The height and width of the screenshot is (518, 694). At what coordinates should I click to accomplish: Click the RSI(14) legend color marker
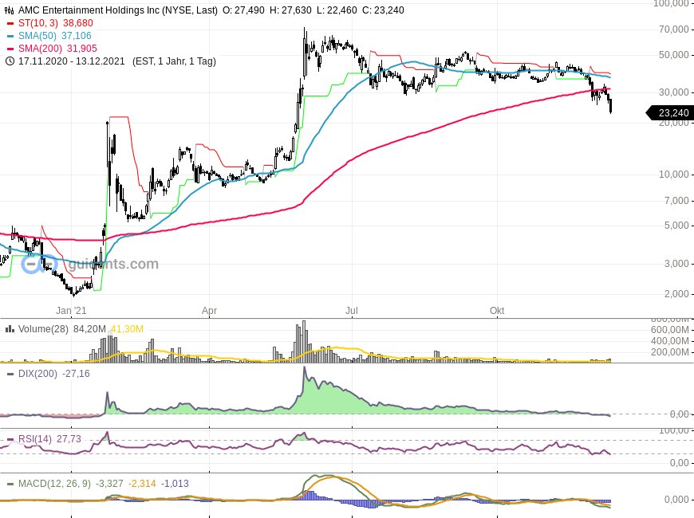tap(10, 439)
